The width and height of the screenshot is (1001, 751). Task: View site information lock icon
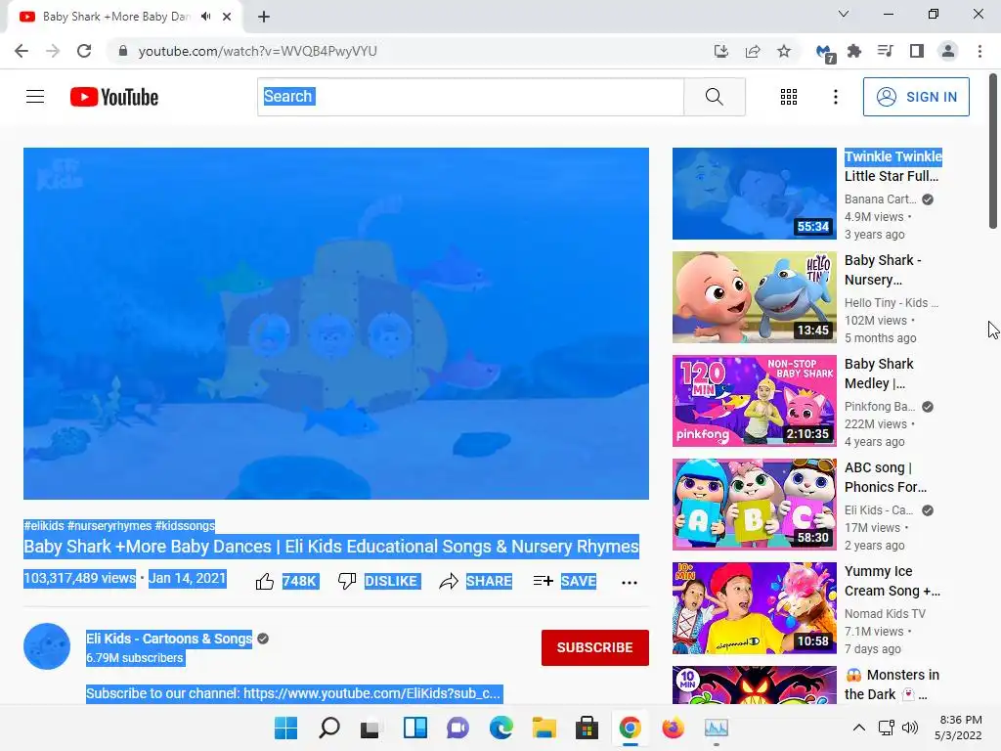[x=123, y=51]
